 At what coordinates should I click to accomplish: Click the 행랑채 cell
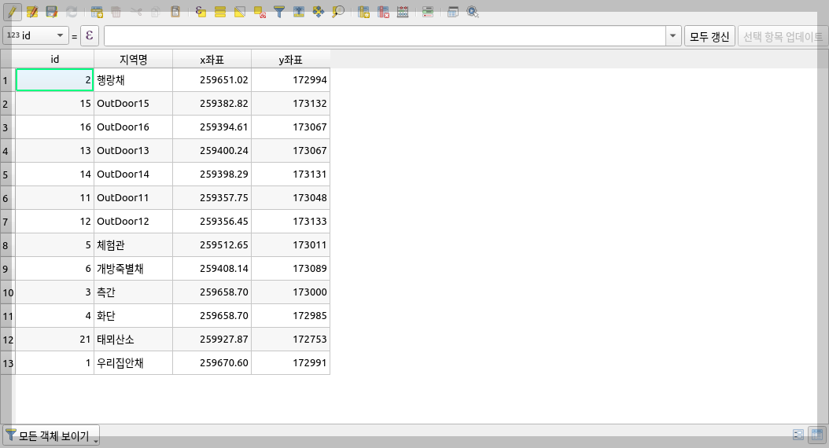point(133,79)
